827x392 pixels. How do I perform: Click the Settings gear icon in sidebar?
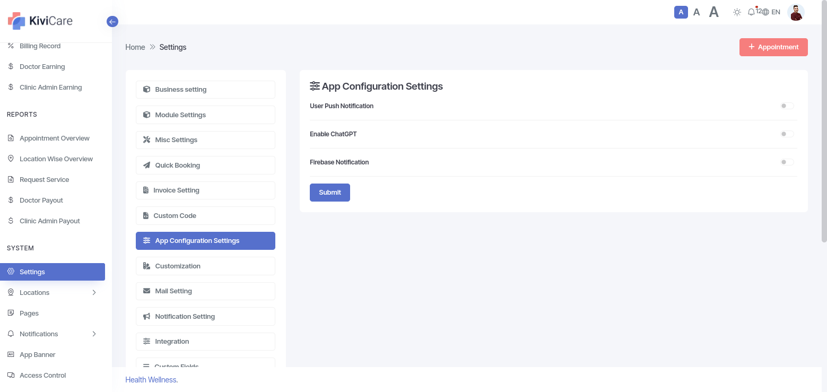pyautogui.click(x=11, y=272)
